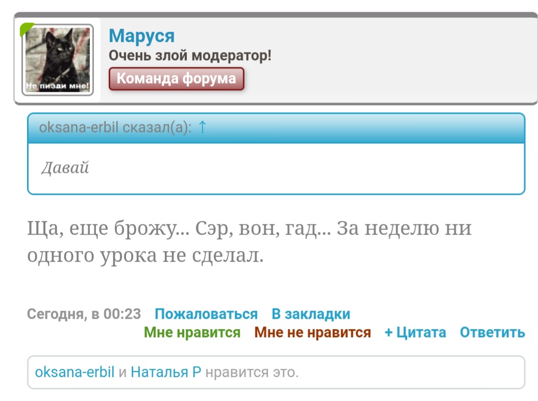The height and width of the screenshot is (401, 538).
Task: Like the post with Мне нравится
Action: [x=192, y=332]
